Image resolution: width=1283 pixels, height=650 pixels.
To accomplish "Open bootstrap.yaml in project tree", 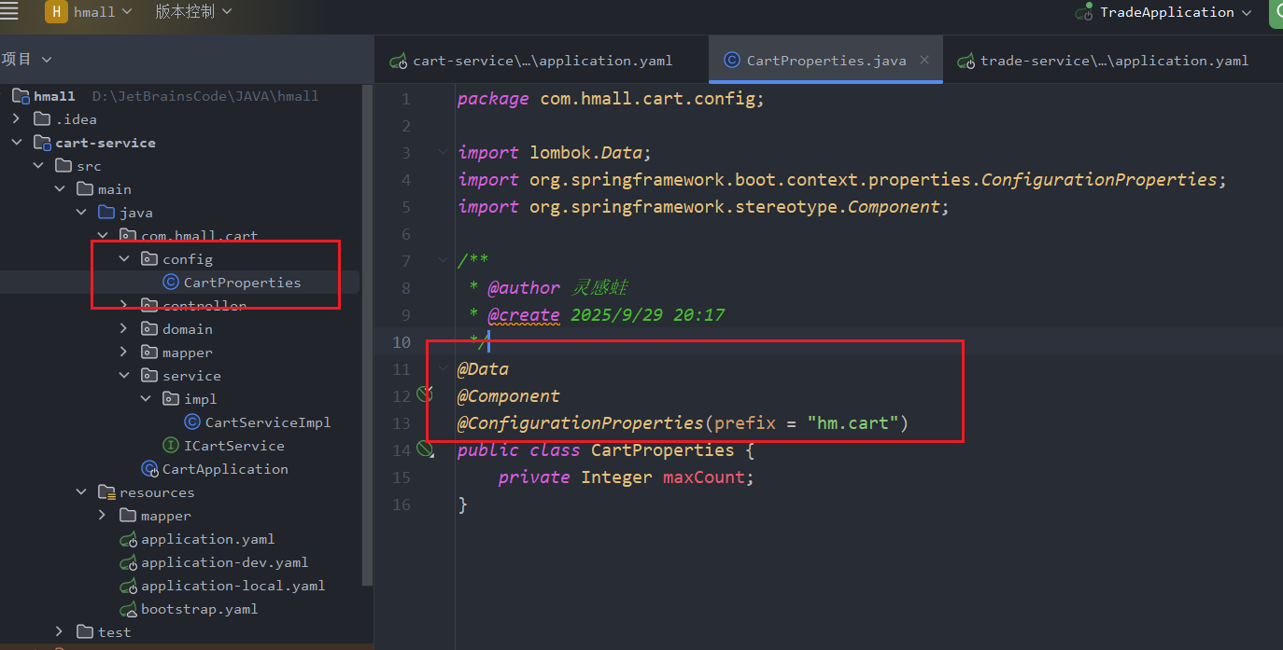I will (x=199, y=609).
